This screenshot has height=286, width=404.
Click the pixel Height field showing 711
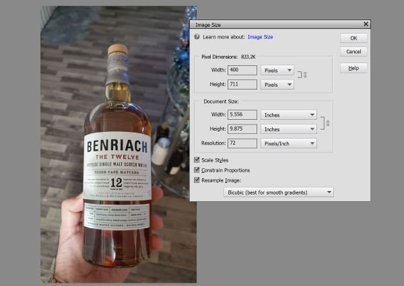242,84
